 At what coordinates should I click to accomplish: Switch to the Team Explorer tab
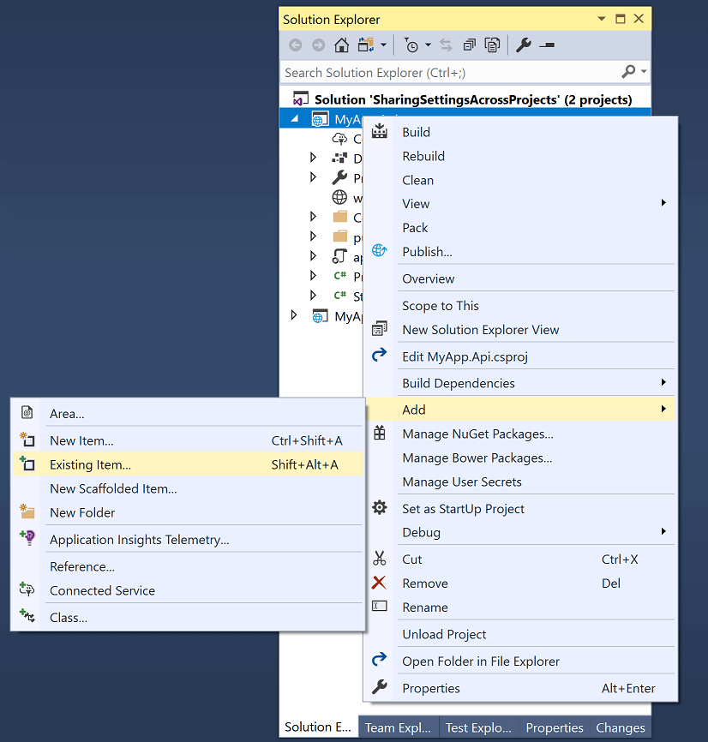[x=398, y=727]
